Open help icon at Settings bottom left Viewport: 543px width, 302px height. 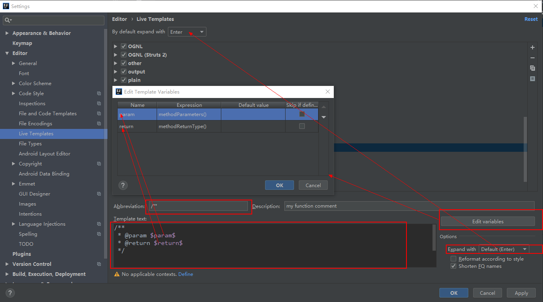click(x=11, y=293)
